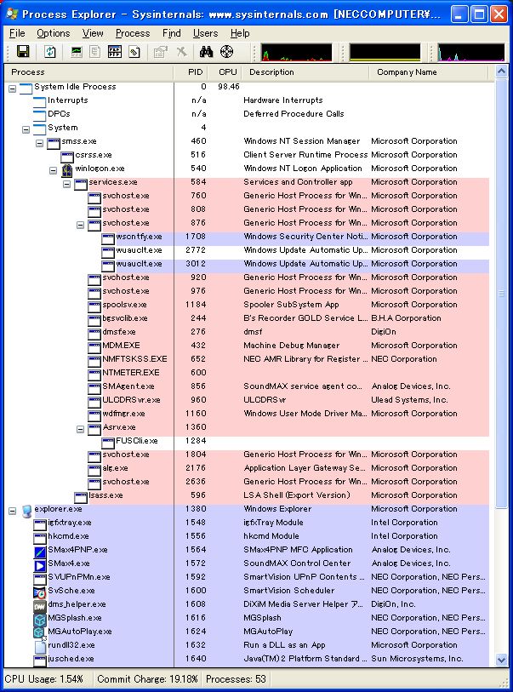Screen dimensions: 513x692
Task: Sort by the CPU column header
Action: (x=227, y=72)
